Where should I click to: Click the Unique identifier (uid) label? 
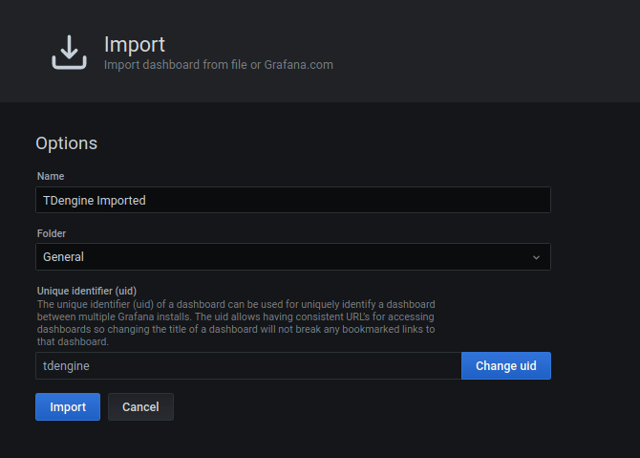(91, 291)
